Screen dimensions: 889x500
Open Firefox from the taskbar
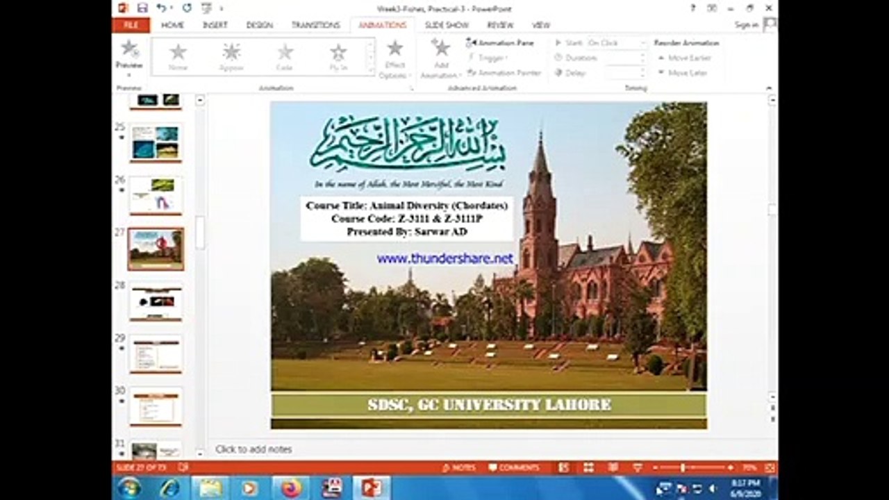click(290, 488)
